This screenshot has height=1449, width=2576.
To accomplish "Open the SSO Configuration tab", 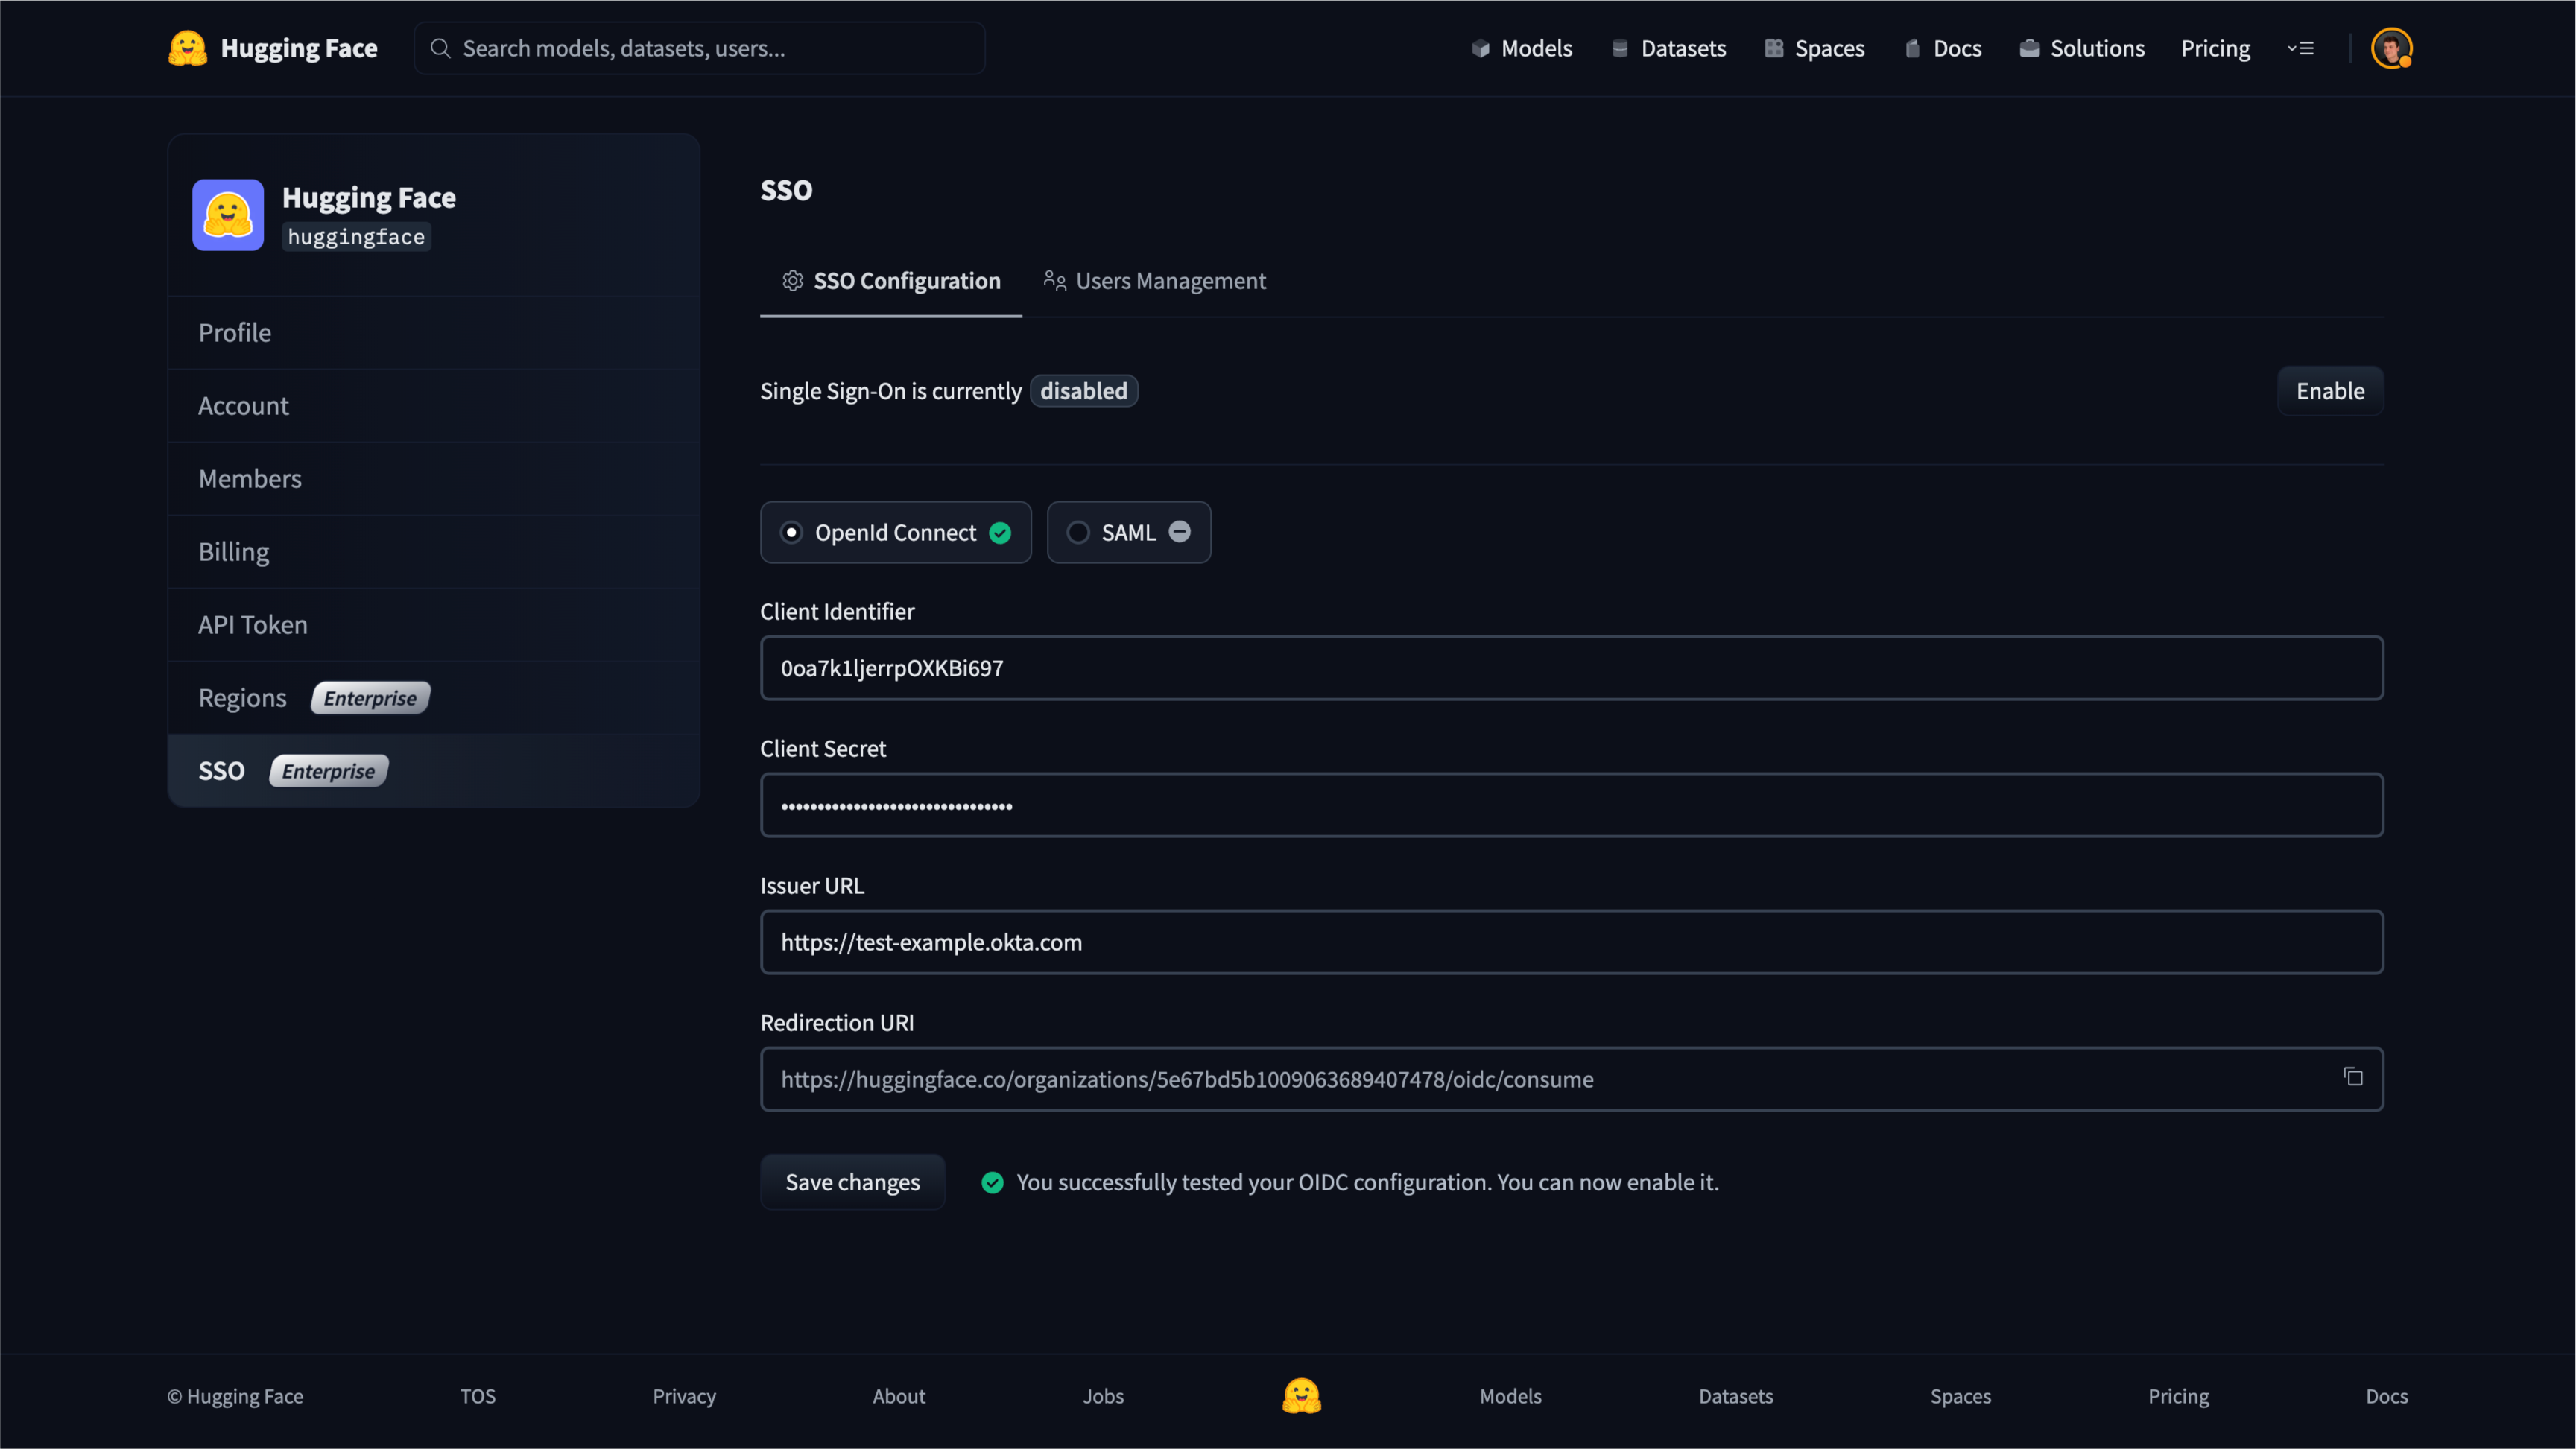I will 891,281.
